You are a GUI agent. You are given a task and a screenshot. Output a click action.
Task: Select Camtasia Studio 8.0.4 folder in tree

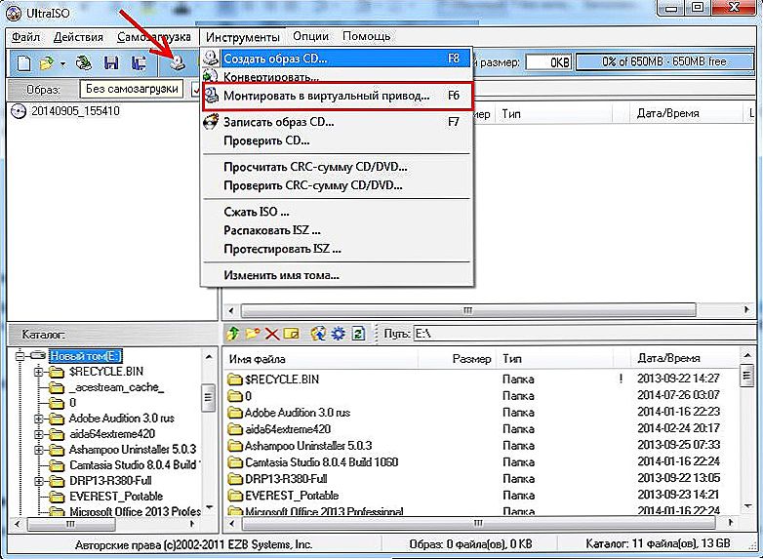click(x=135, y=465)
